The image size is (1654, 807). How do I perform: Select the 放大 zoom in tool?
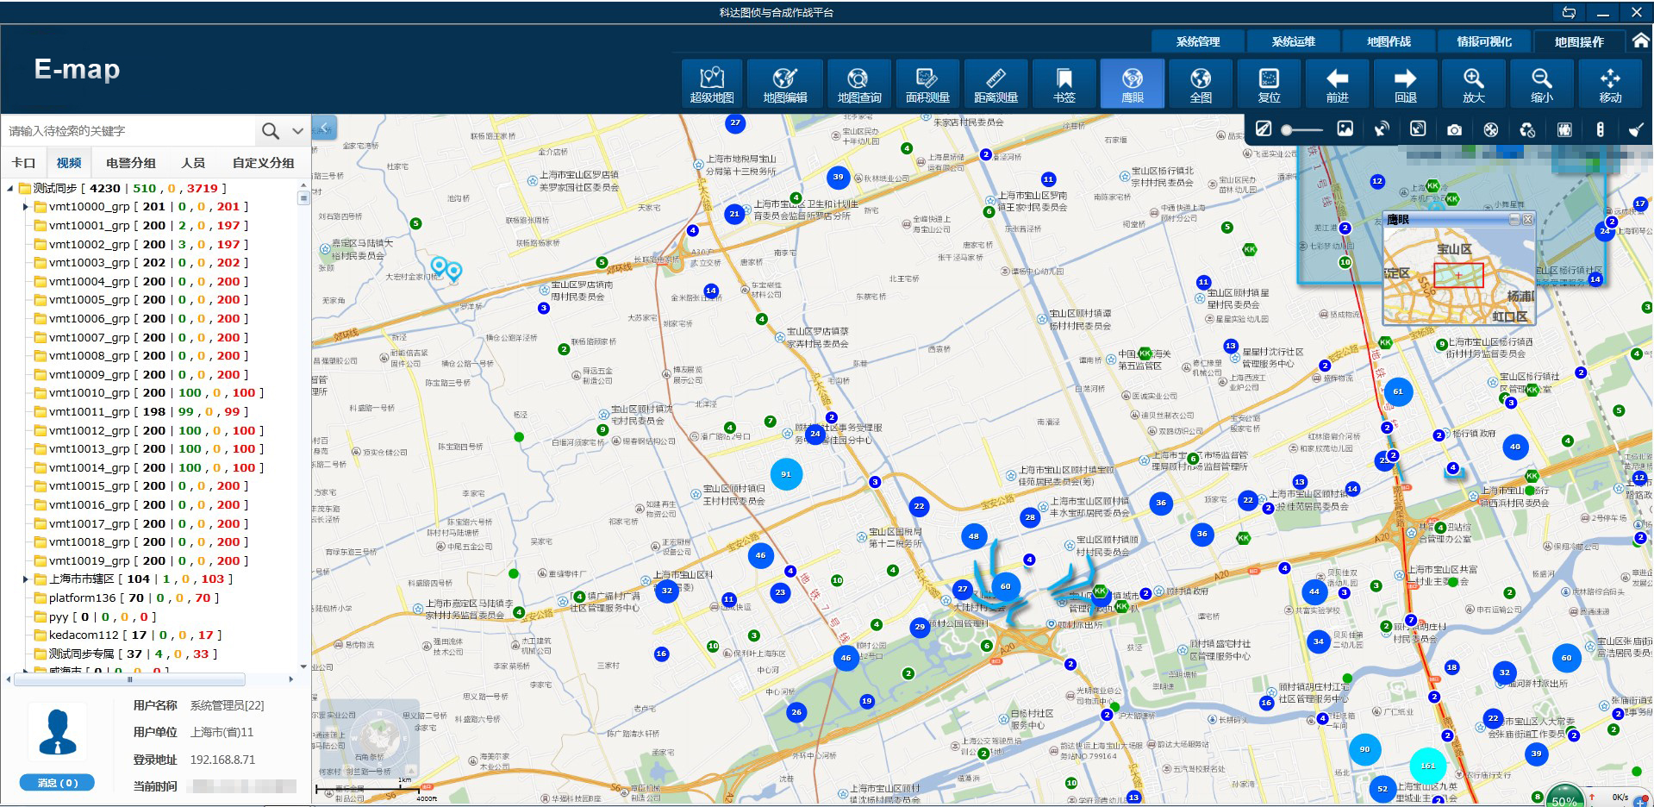1473,84
